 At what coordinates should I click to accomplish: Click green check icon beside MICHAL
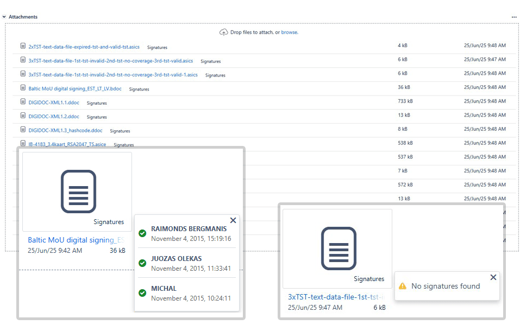pyautogui.click(x=142, y=292)
